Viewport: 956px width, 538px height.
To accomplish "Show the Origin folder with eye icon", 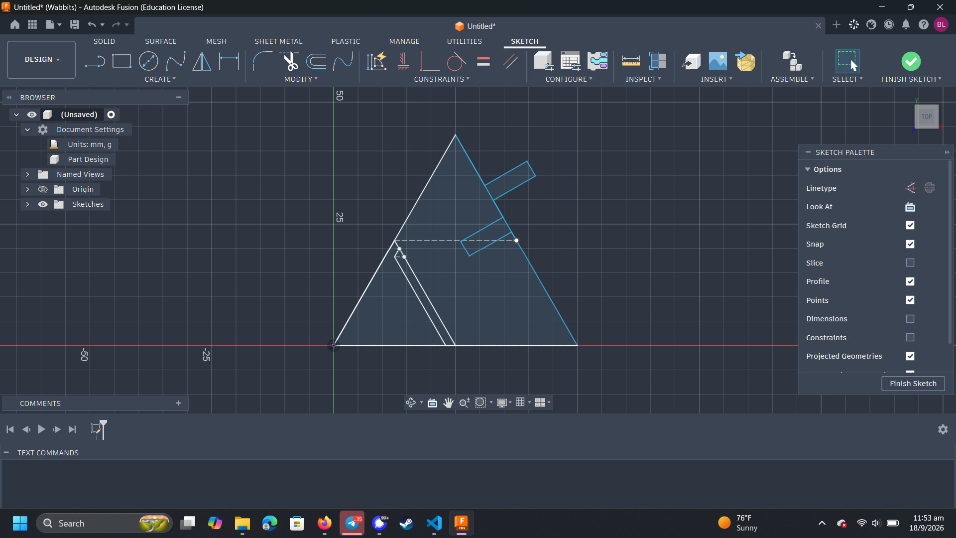I will (x=43, y=189).
